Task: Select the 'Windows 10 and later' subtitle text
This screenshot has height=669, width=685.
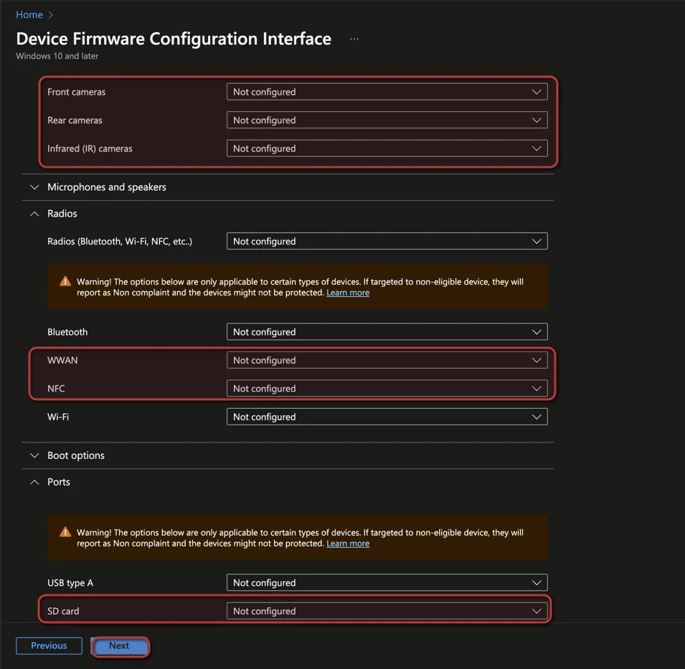Action: click(x=57, y=56)
